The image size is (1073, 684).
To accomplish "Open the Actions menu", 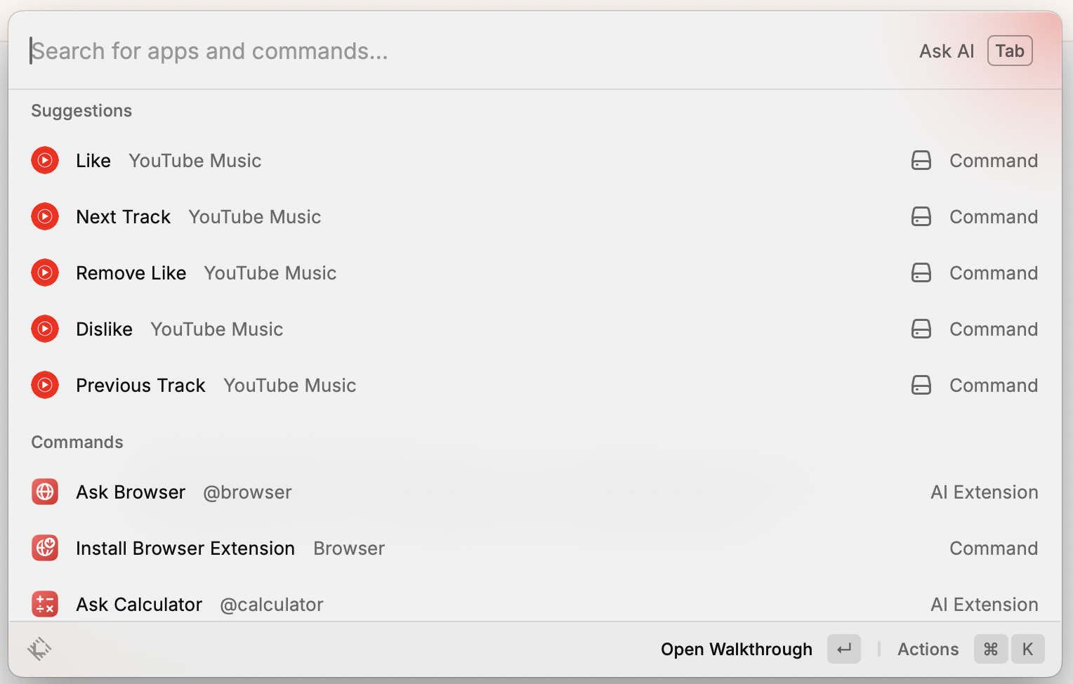I will click(x=928, y=650).
